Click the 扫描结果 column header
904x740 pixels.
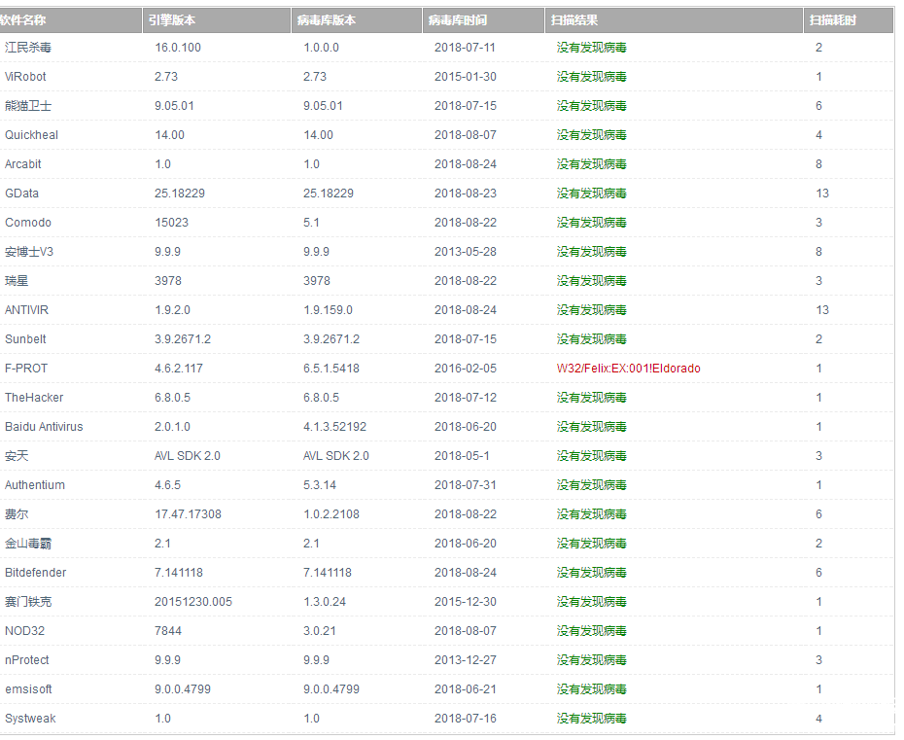pyautogui.click(x=574, y=20)
